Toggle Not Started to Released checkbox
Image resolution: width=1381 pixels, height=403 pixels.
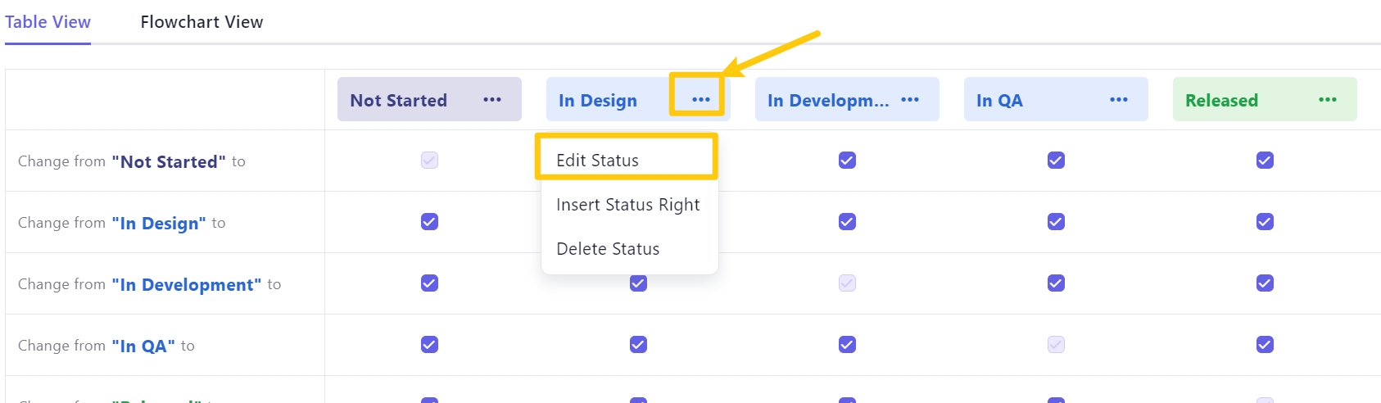tap(1265, 161)
